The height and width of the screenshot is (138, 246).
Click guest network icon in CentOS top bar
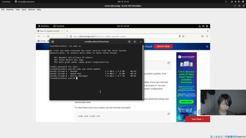tap(199, 26)
